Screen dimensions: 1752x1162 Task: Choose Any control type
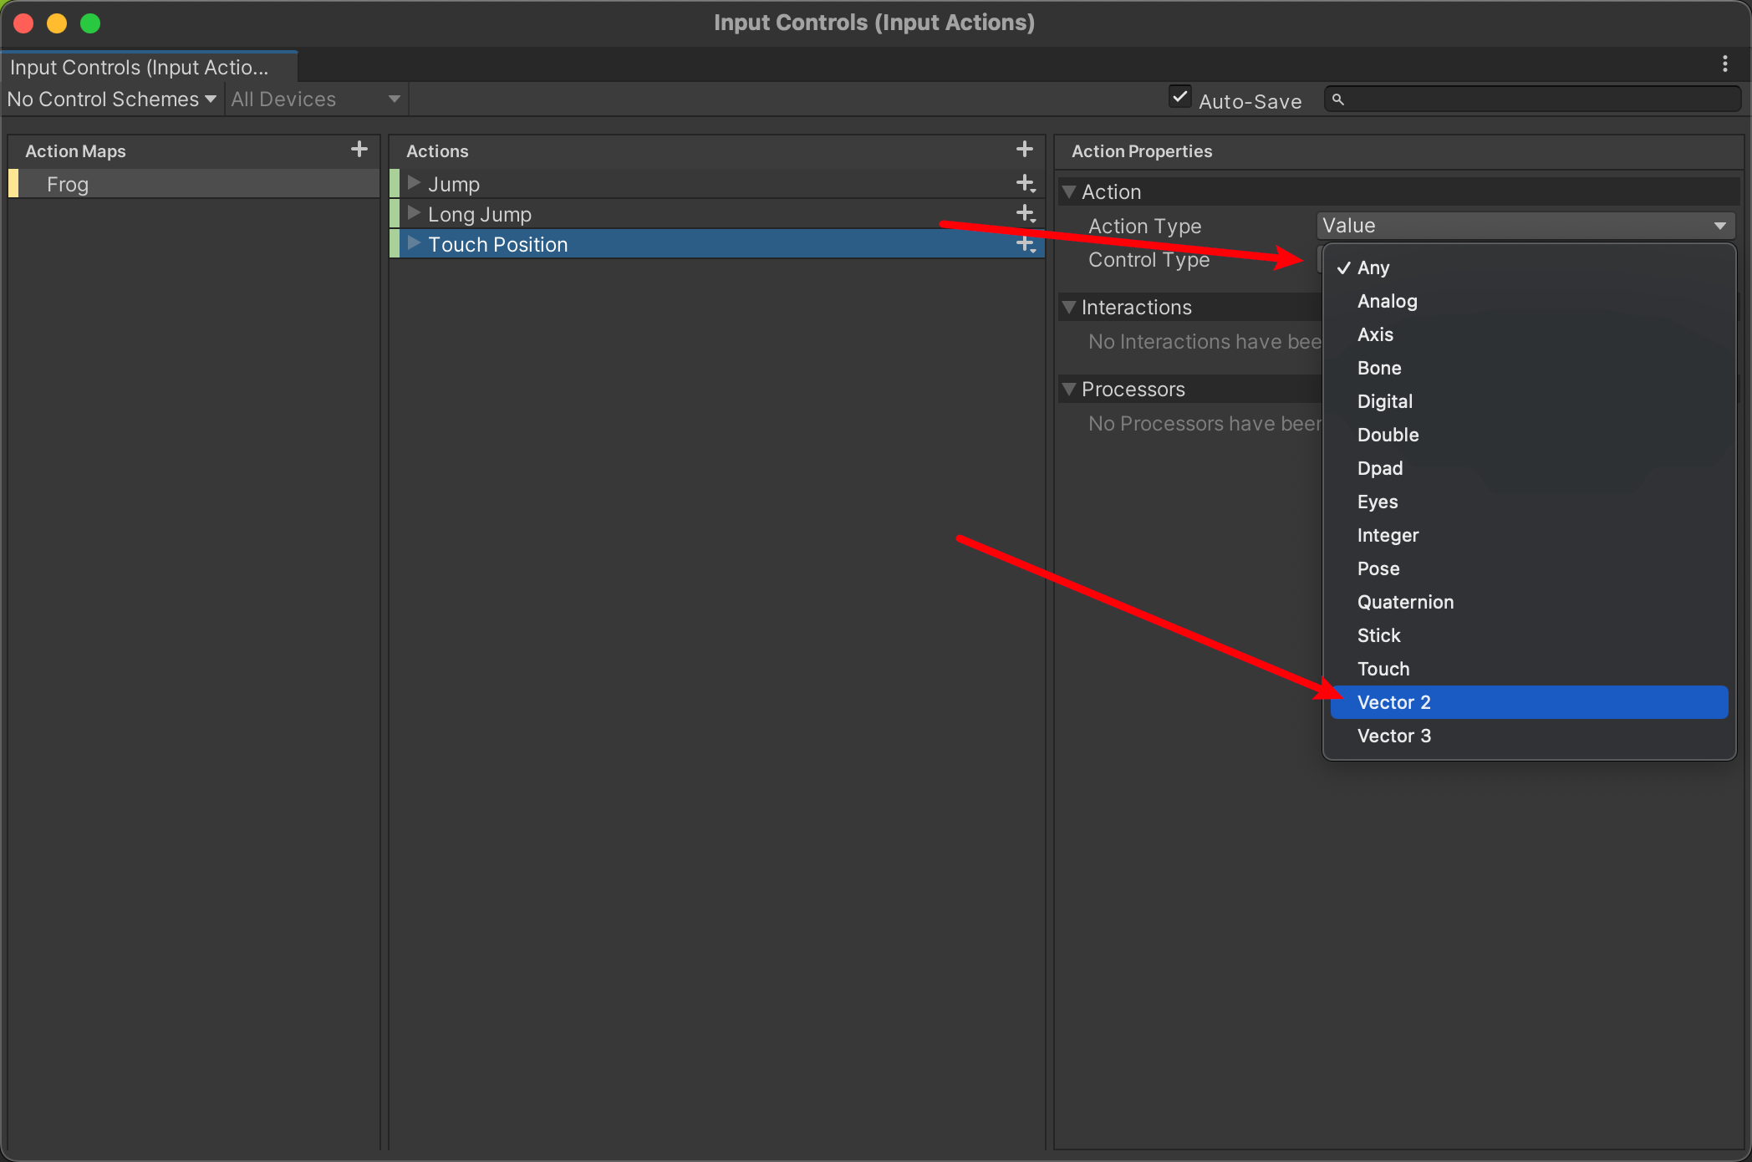point(1529,268)
